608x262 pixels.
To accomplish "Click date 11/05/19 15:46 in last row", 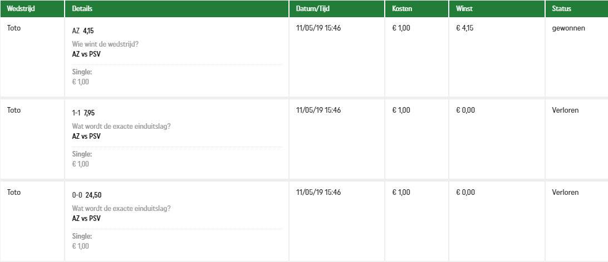I will pos(318,192).
